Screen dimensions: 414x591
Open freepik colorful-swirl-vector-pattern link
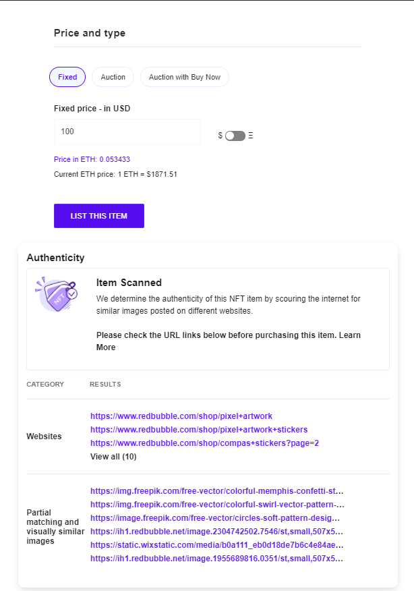(217, 505)
